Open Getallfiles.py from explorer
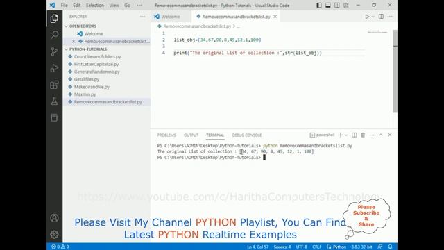 point(87,79)
